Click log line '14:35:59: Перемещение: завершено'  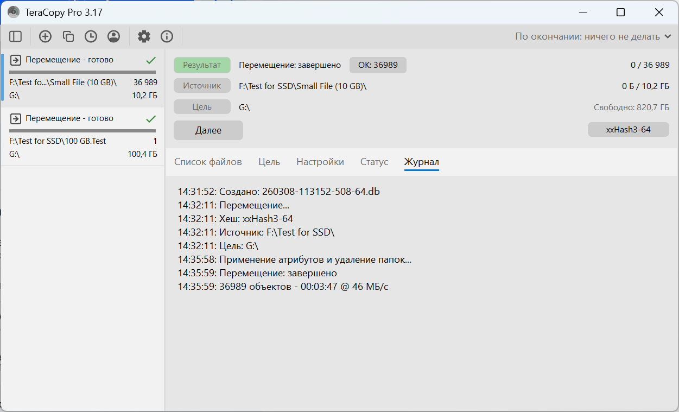(258, 273)
